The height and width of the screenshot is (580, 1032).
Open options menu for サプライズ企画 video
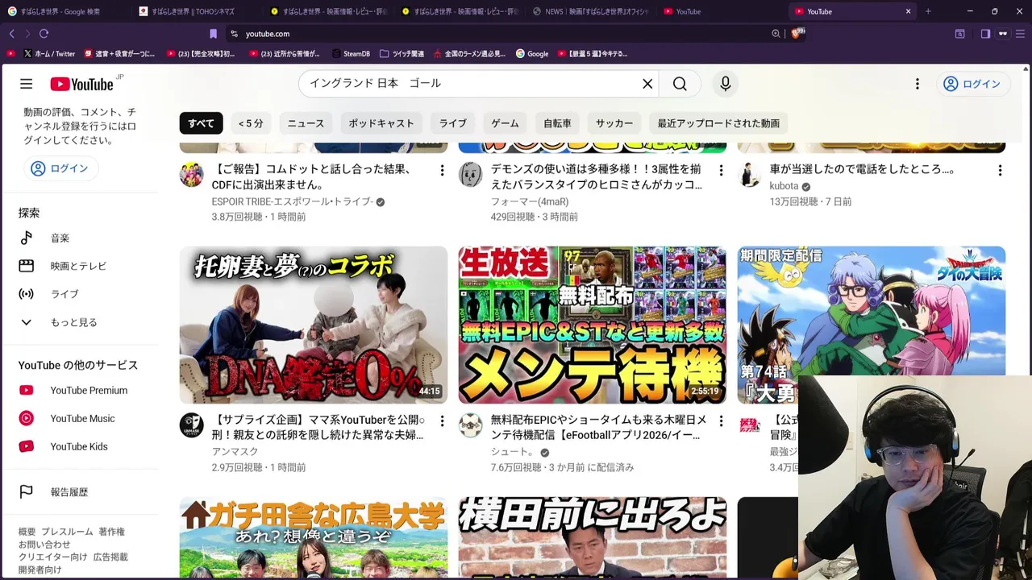[x=442, y=420]
